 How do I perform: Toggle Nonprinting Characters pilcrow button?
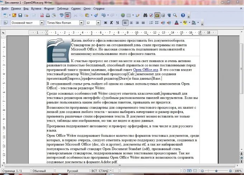coord(169,15)
